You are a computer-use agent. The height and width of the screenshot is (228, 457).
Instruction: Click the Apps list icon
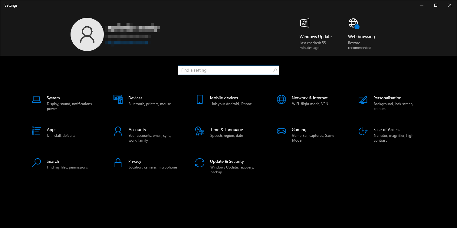[x=36, y=131]
